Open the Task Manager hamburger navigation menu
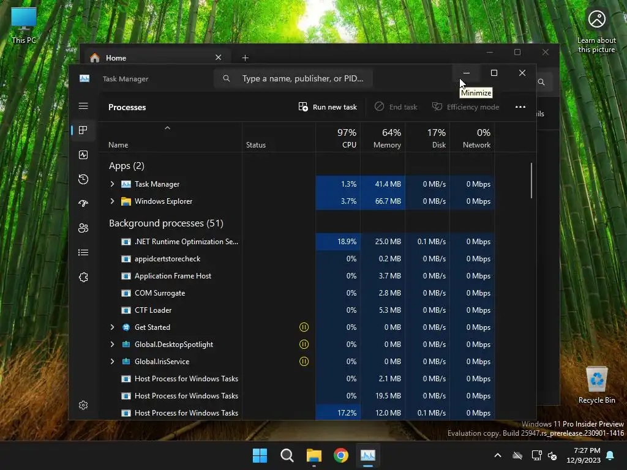 coord(83,106)
